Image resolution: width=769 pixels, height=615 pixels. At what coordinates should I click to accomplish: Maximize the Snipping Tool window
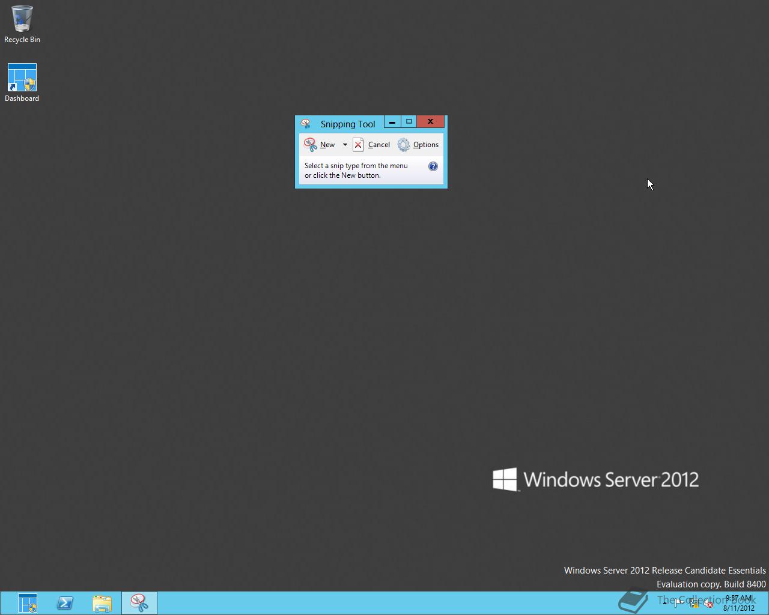pos(409,122)
